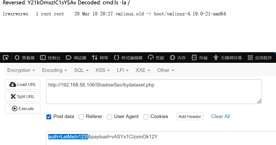276x145 pixels.
Task: Switch to the Debugger (调试器) panel
Action: (x=76, y=58)
